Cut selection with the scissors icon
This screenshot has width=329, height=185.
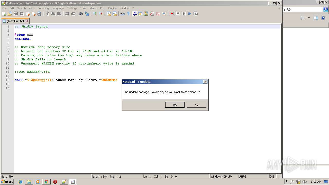[x=47, y=14]
